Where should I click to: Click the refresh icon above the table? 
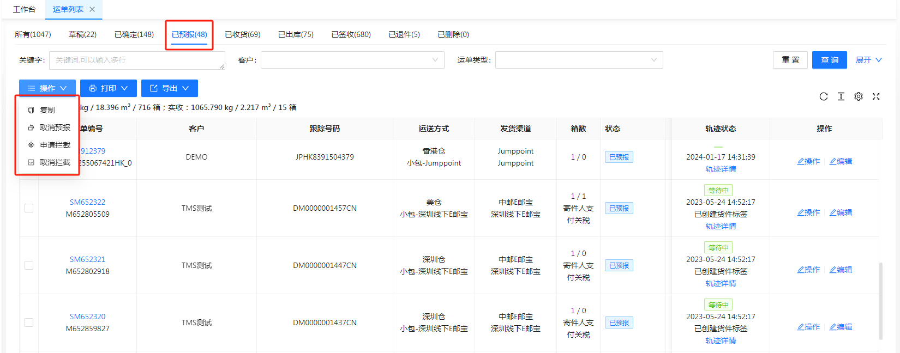coord(824,96)
